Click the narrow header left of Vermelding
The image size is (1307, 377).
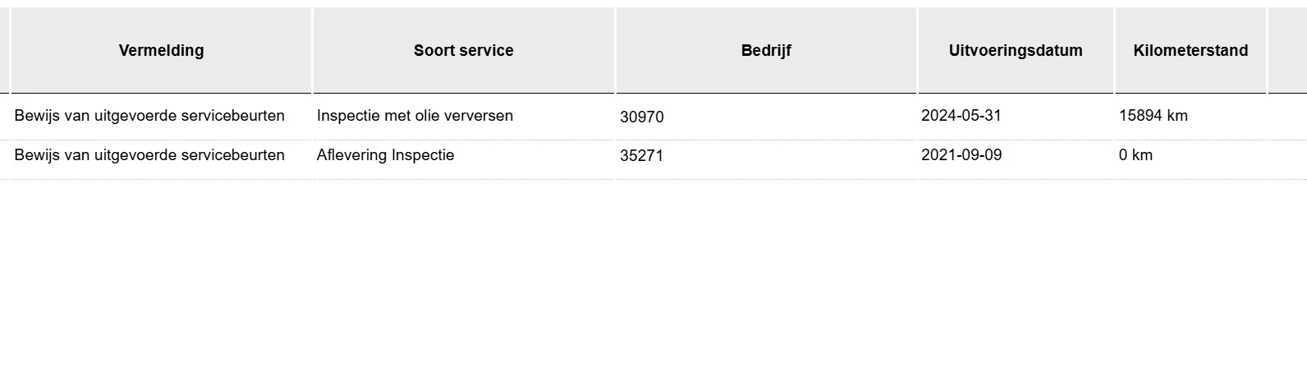(x=4, y=50)
